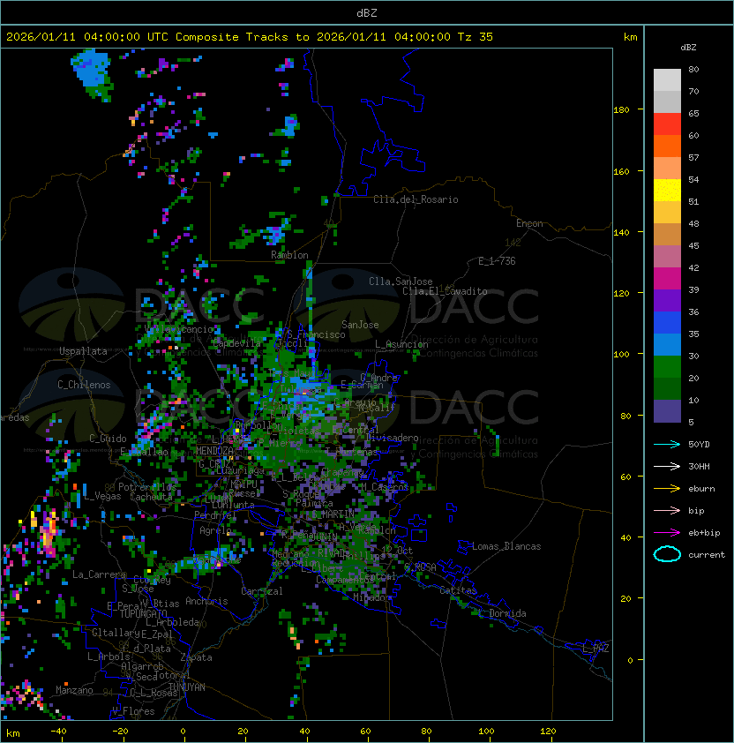Select the red 65 dBZ color swatch
The width and height of the screenshot is (734, 743).
[x=667, y=124]
